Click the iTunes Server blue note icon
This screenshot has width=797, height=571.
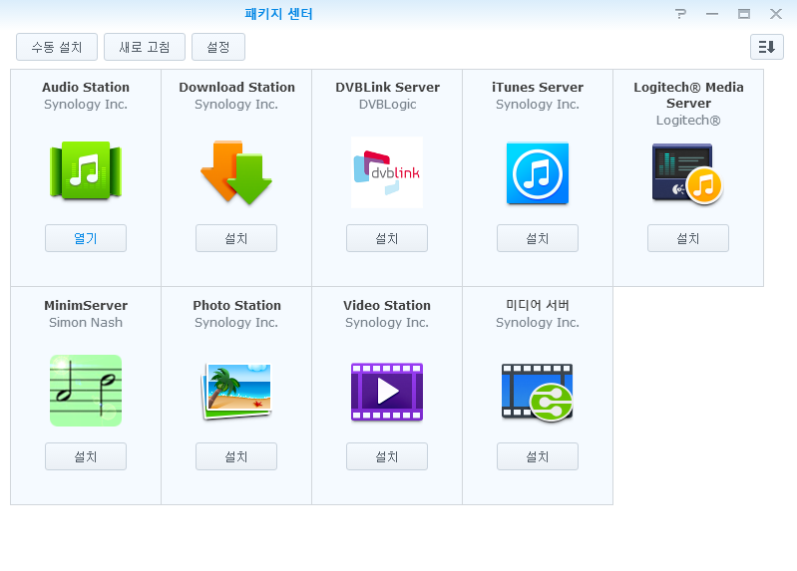click(x=537, y=172)
